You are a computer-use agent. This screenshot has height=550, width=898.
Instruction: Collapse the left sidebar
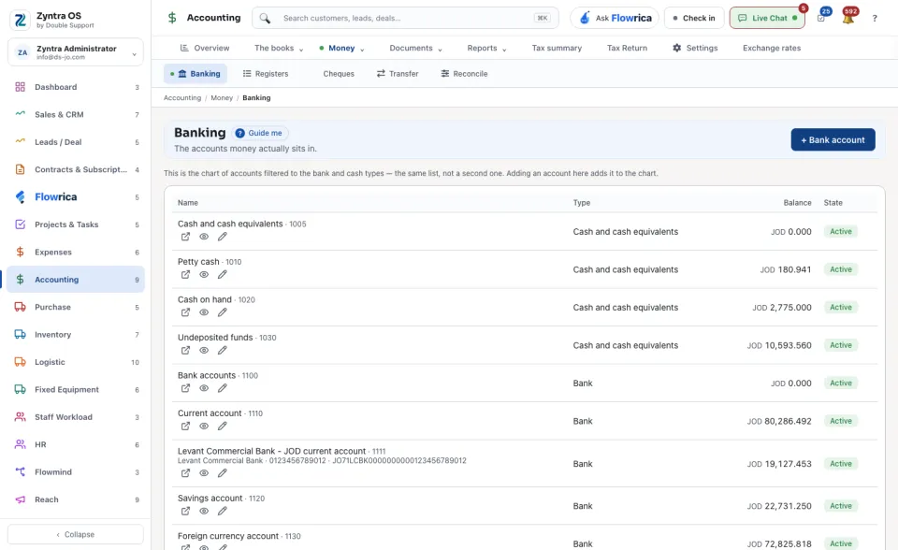tap(76, 534)
